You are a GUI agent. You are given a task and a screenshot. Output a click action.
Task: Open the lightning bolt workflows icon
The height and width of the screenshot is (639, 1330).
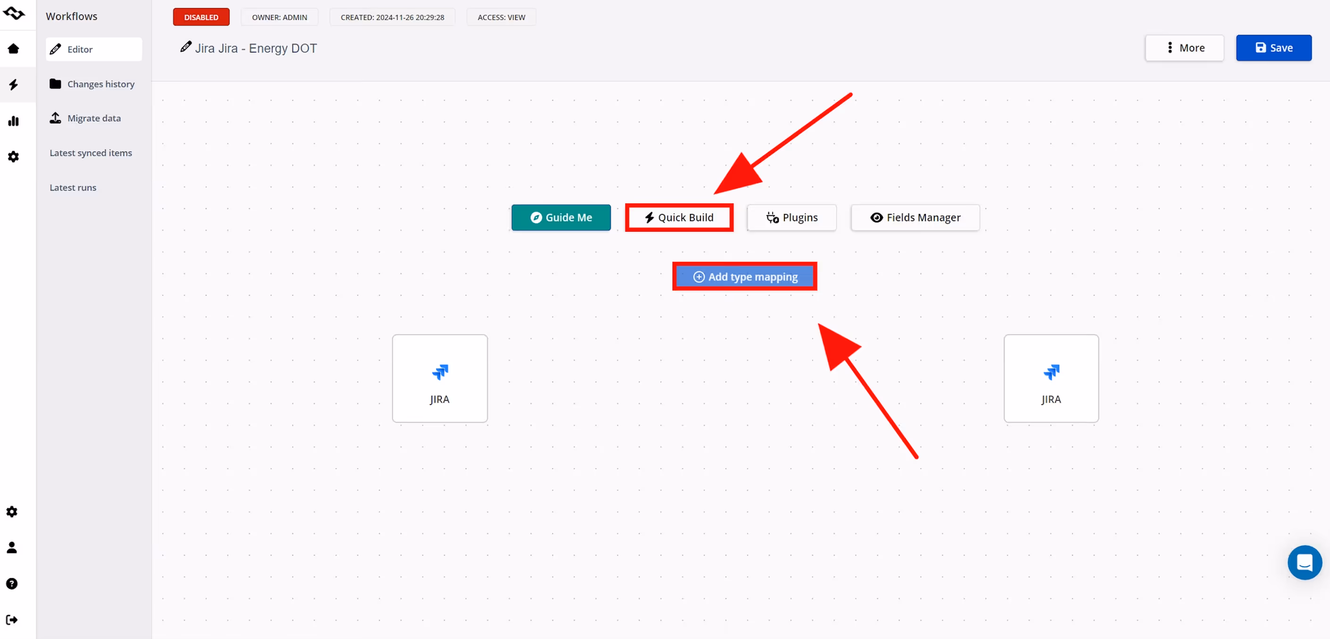pos(13,85)
